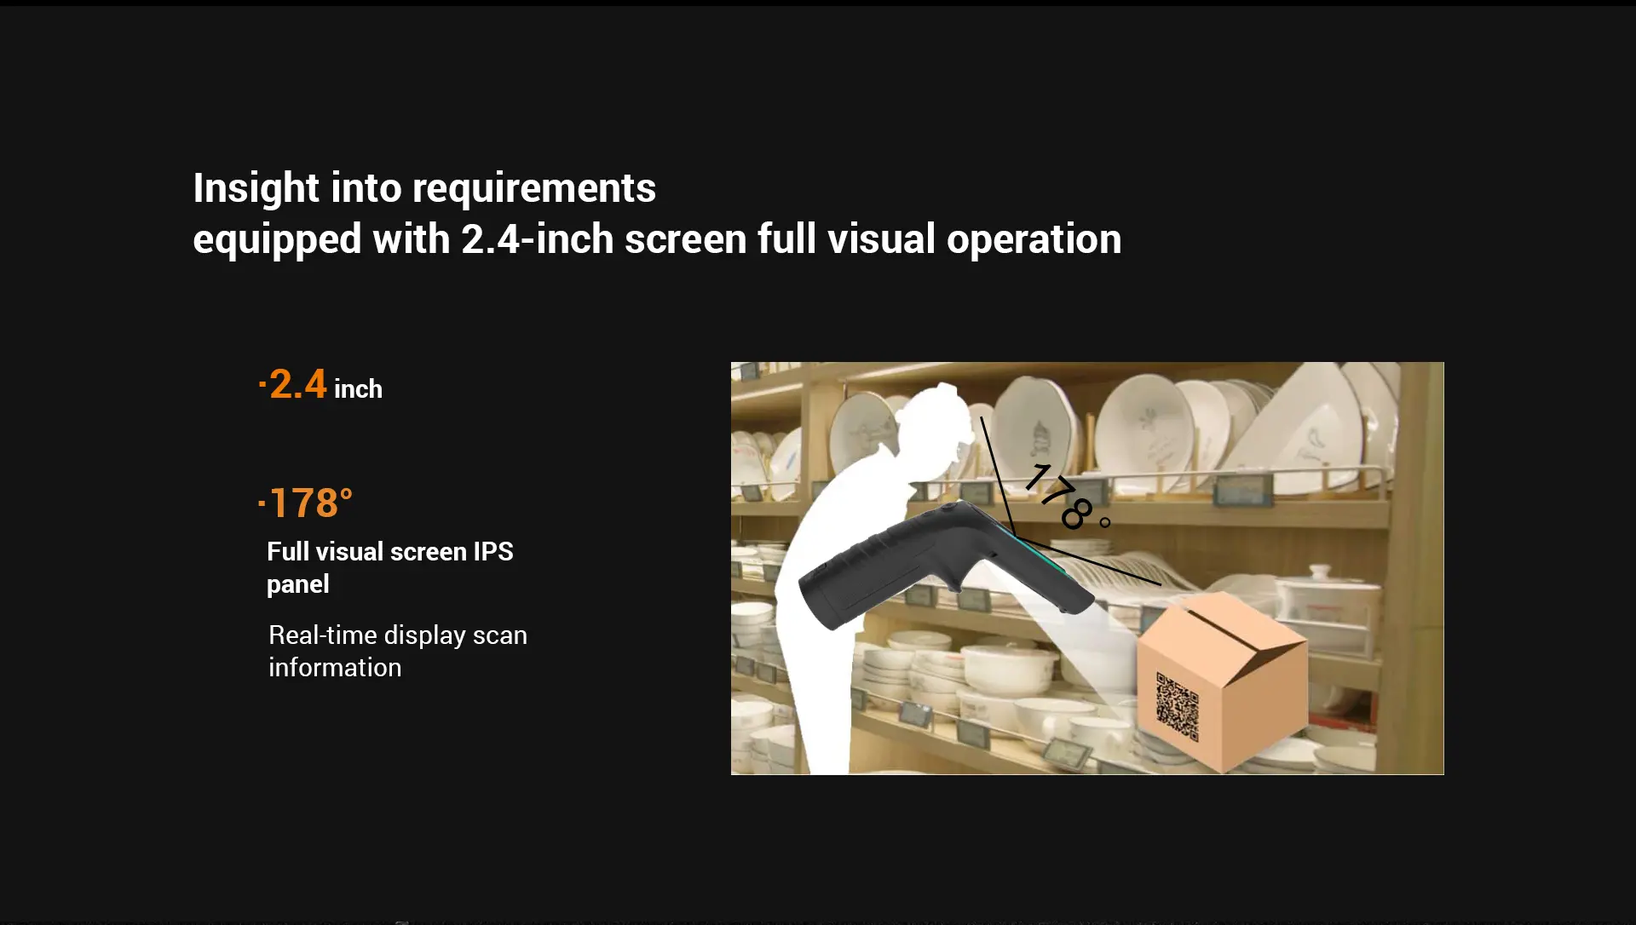Click the 'Insight into requirements' heading line
The width and height of the screenshot is (1636, 925).
pos(424,188)
